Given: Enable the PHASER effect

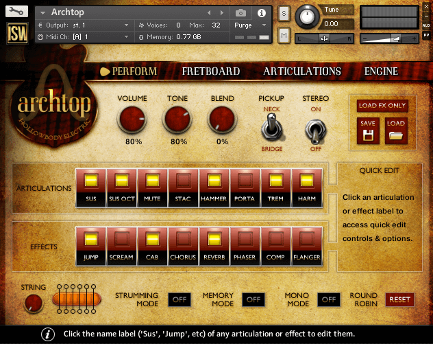Looking at the screenshot, I should click(245, 239).
